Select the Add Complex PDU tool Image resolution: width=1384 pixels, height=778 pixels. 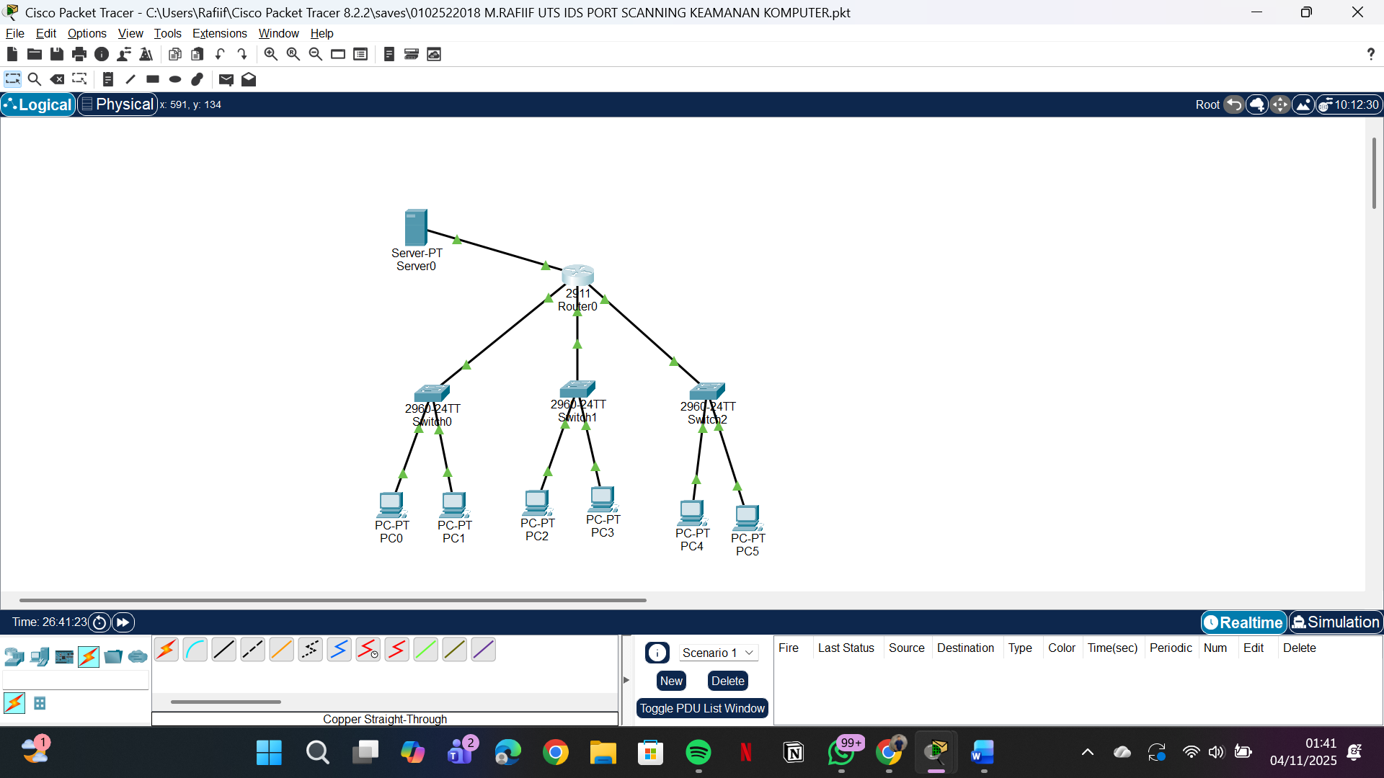pos(249,79)
